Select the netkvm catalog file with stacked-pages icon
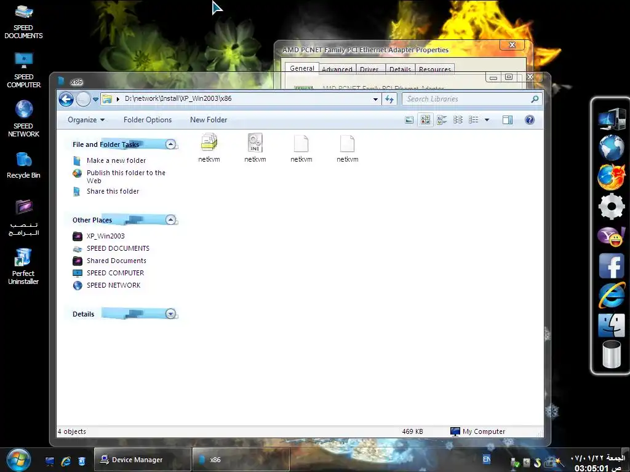The height and width of the screenshot is (472, 630). coord(209,147)
